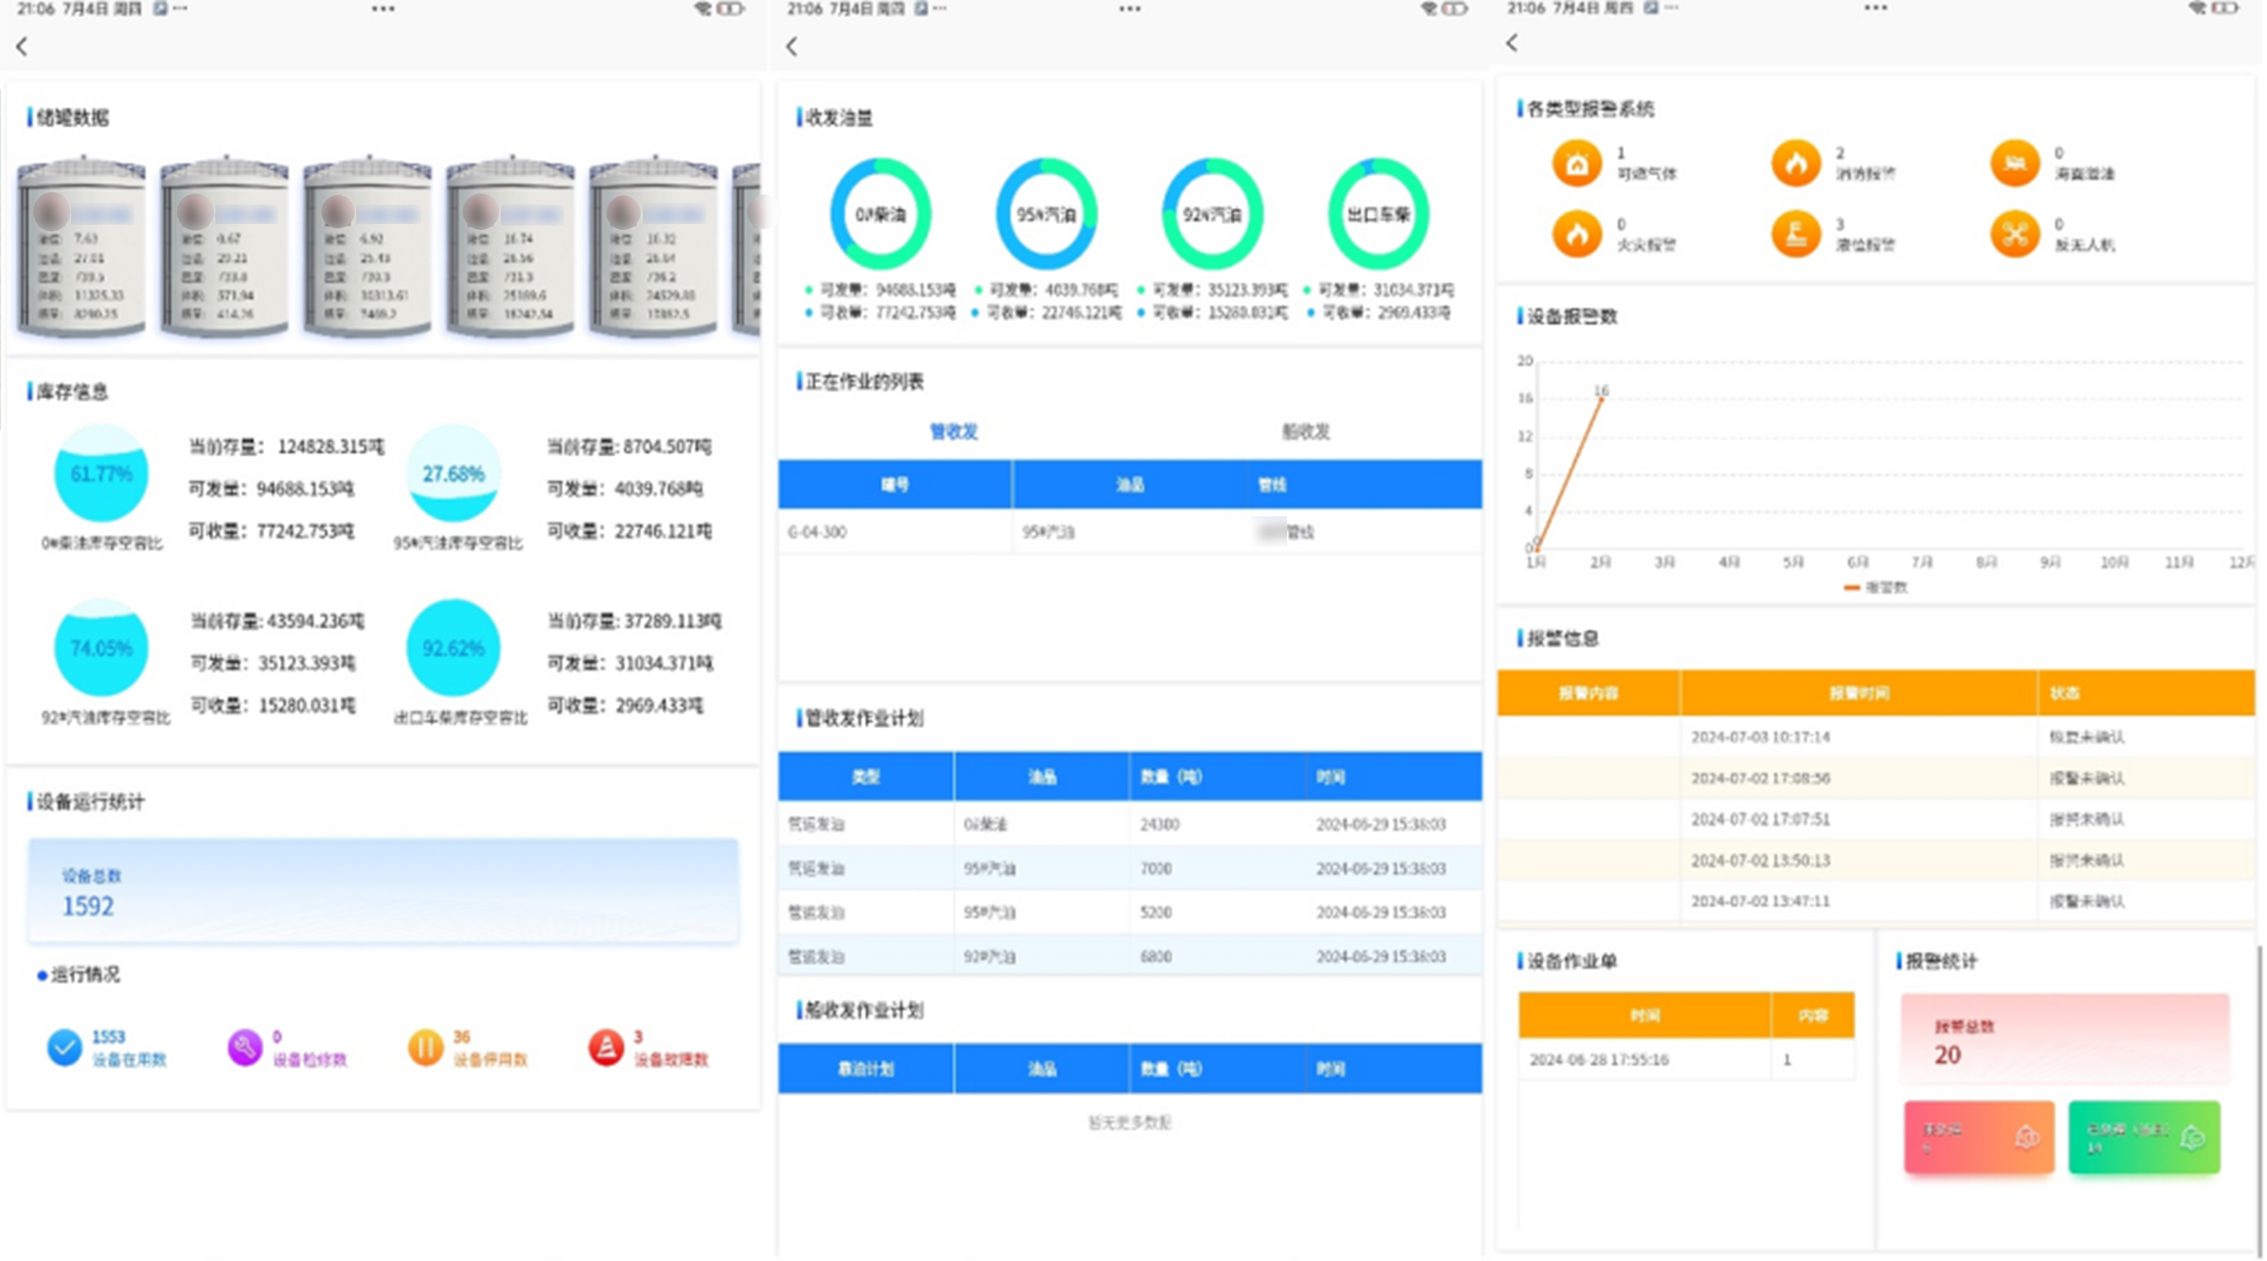Click the red device fault icon
Screen dimensions: 2267x1261
tap(606, 1047)
